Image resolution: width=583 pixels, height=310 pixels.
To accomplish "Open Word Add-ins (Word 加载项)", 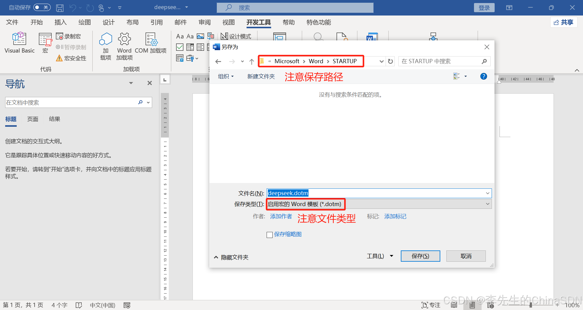I will (124, 46).
